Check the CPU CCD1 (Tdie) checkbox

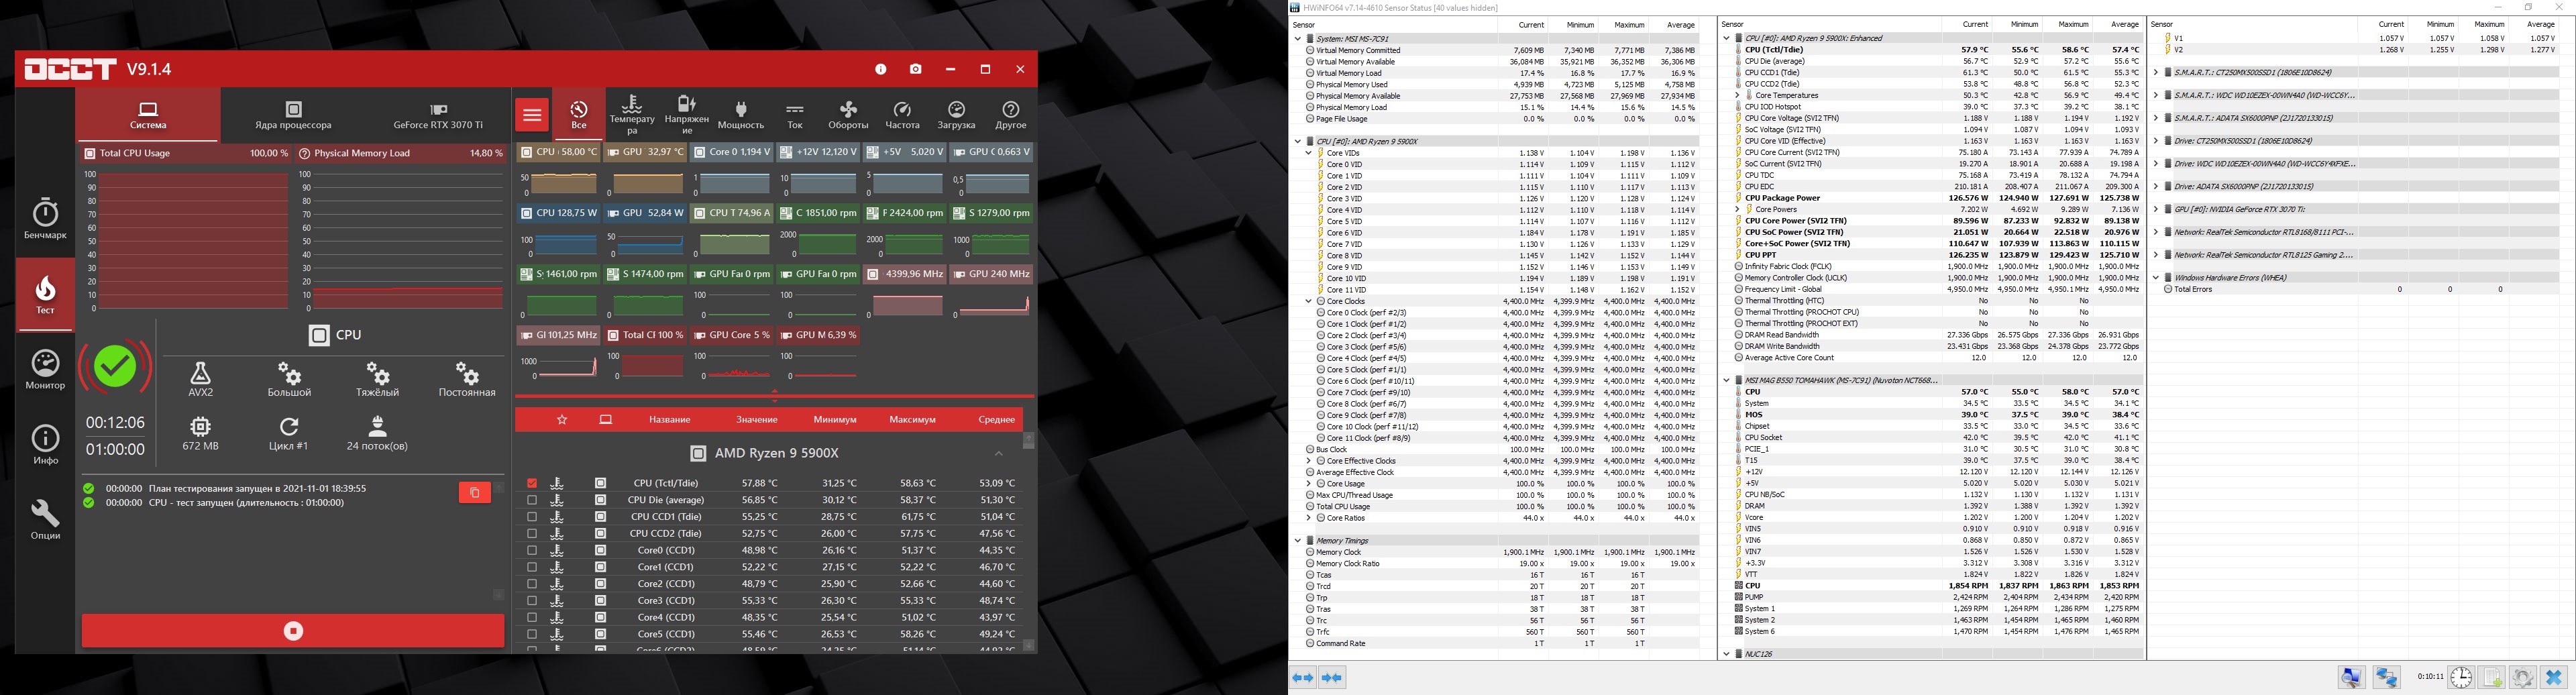click(x=532, y=517)
